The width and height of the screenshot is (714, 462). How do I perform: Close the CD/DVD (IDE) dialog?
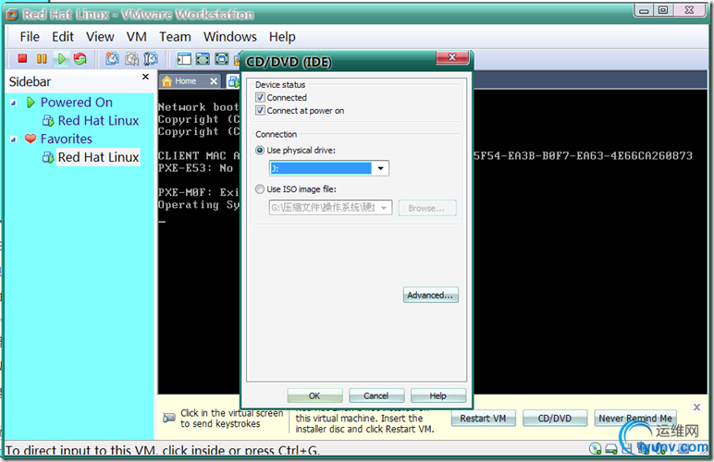coord(452,57)
